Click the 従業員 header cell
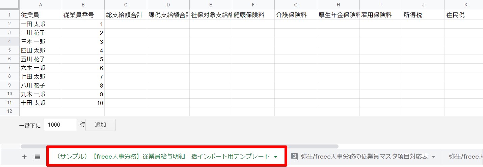Image resolution: width=483 pixels, height=167 pixels. (41, 15)
